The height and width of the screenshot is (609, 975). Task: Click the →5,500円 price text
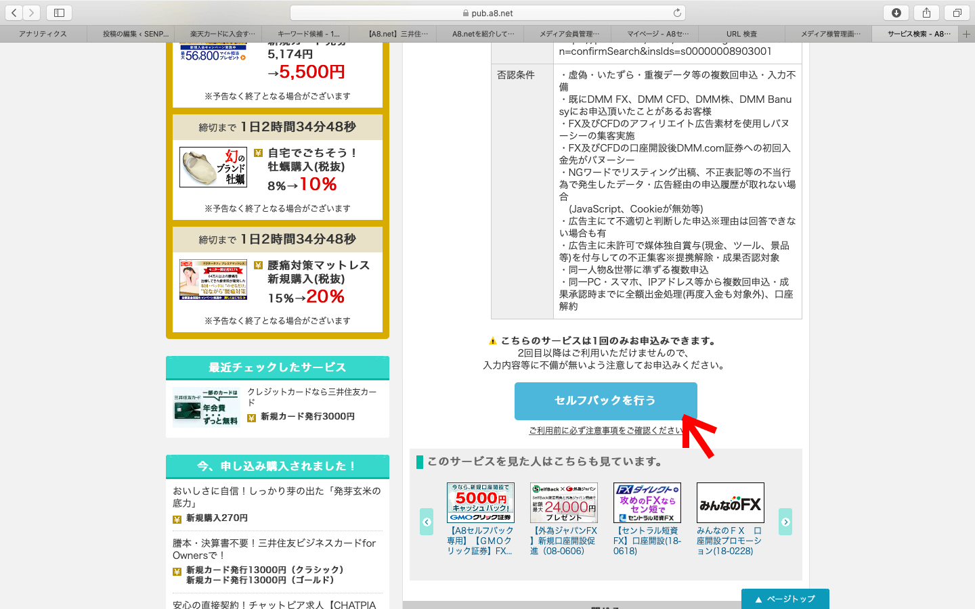(306, 72)
